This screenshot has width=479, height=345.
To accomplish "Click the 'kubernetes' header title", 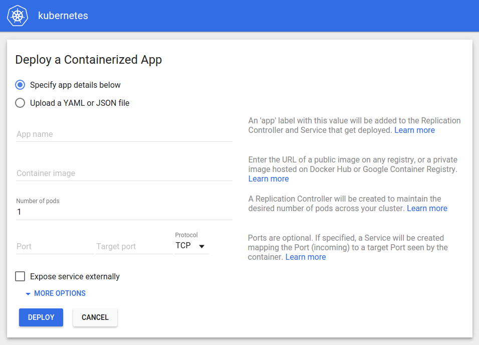I will point(63,16).
